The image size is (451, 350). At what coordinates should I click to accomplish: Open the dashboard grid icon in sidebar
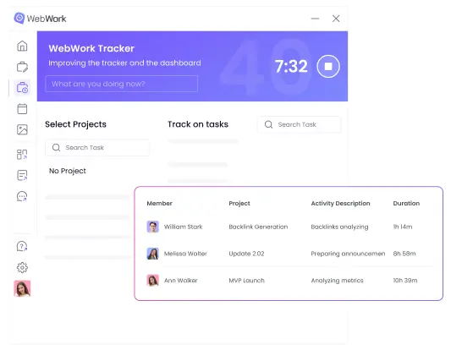(22, 155)
